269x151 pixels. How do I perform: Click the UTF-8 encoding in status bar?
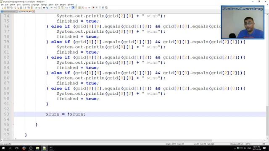248,144
